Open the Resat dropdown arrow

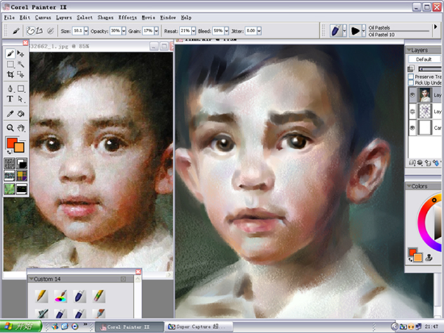tap(193, 30)
